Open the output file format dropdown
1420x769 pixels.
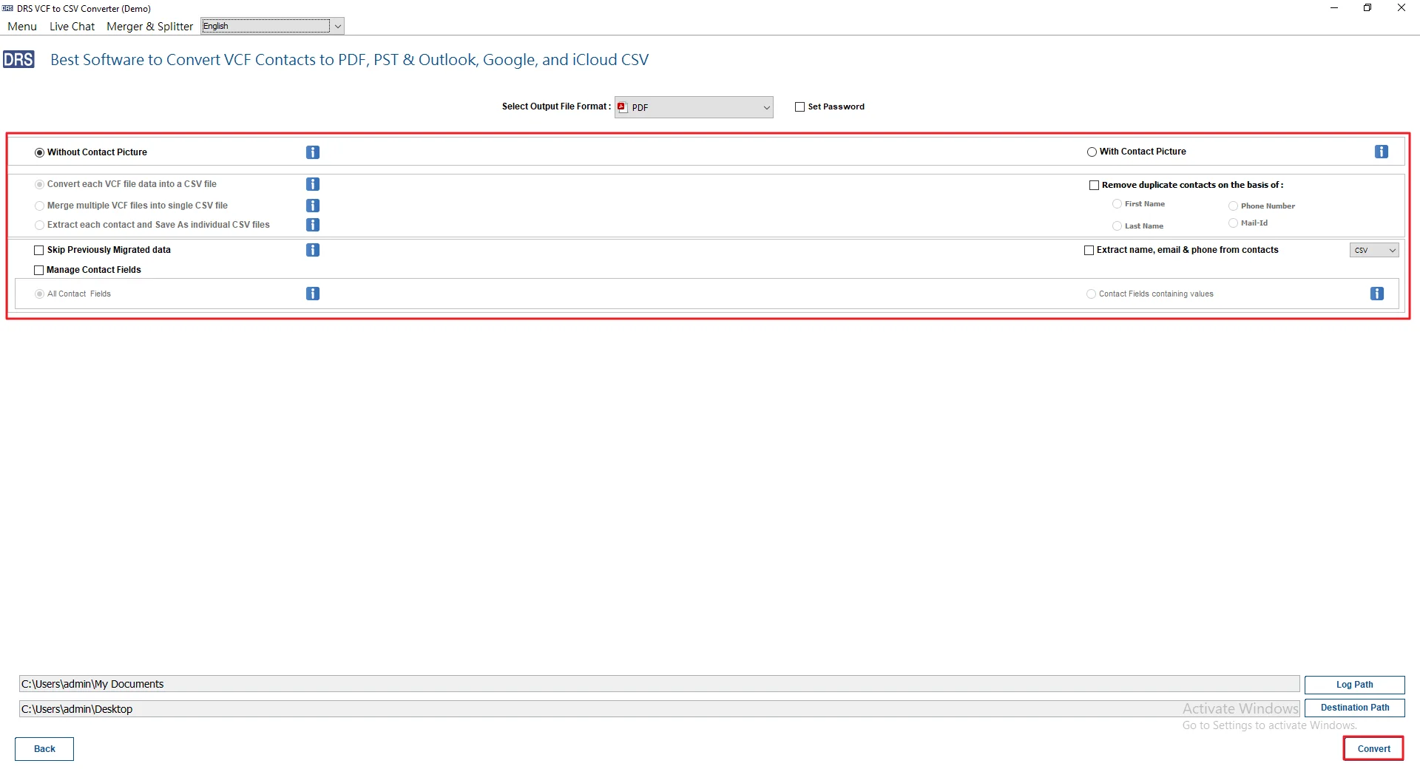click(694, 107)
